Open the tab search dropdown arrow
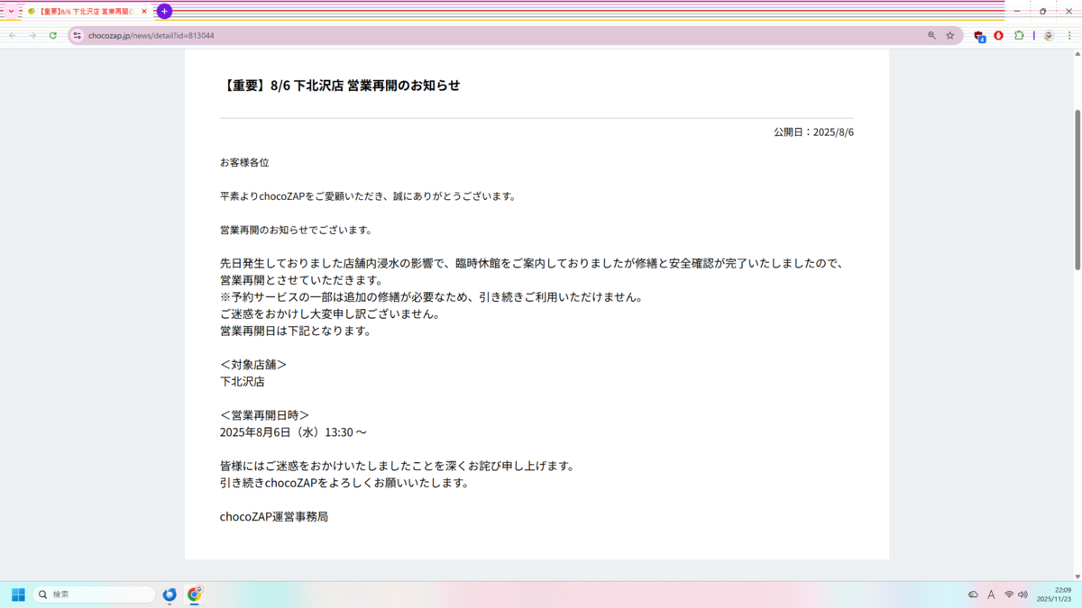1082x608 pixels. click(11, 12)
